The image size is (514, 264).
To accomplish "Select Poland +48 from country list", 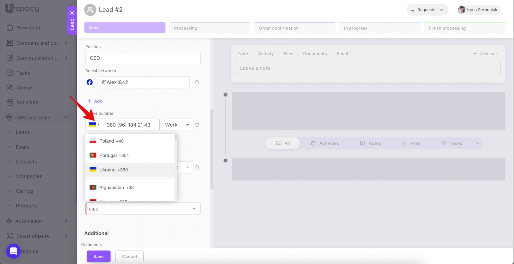I will (111, 141).
